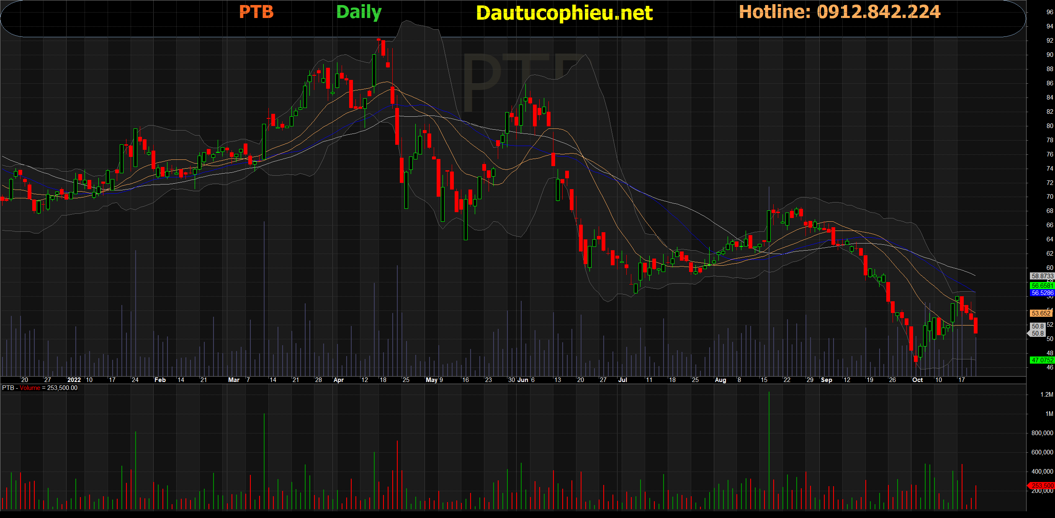Click the last red candlestick on chart
The width and height of the screenshot is (1055, 518).
(975, 326)
